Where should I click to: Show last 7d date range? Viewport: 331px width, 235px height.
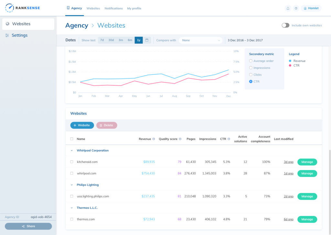point(102,40)
